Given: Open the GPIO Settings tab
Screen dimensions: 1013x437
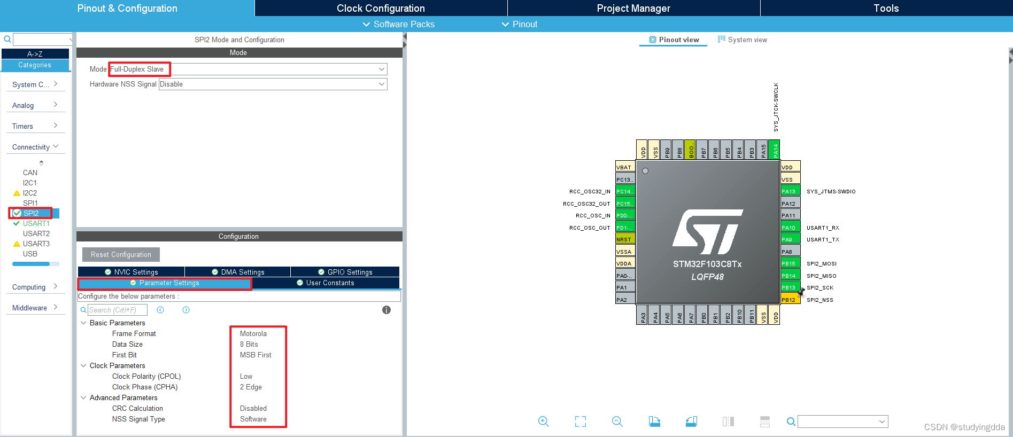Looking at the screenshot, I should tap(345, 272).
